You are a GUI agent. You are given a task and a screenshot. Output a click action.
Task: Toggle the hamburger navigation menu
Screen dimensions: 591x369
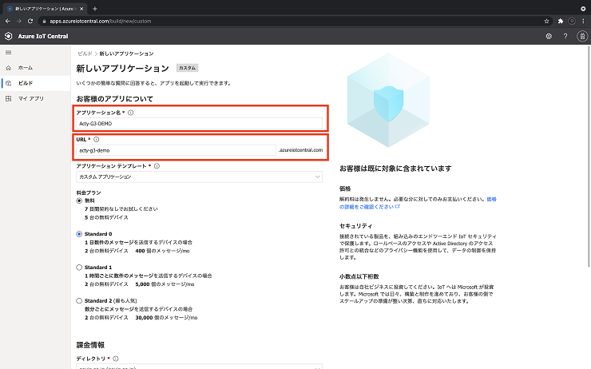point(8,53)
